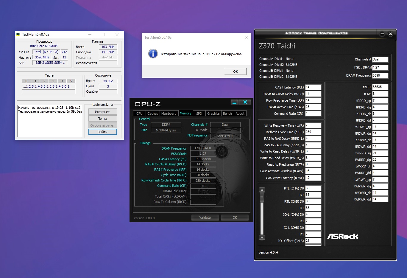Image resolution: width=407 pixels, height=278 pixels.
Task: Click test number 5 cell in TestMem5
Action: [71, 81]
